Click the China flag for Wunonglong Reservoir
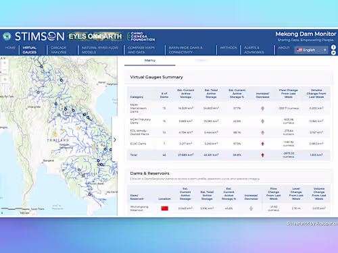This screenshot has width=338, height=253. click(x=164, y=208)
